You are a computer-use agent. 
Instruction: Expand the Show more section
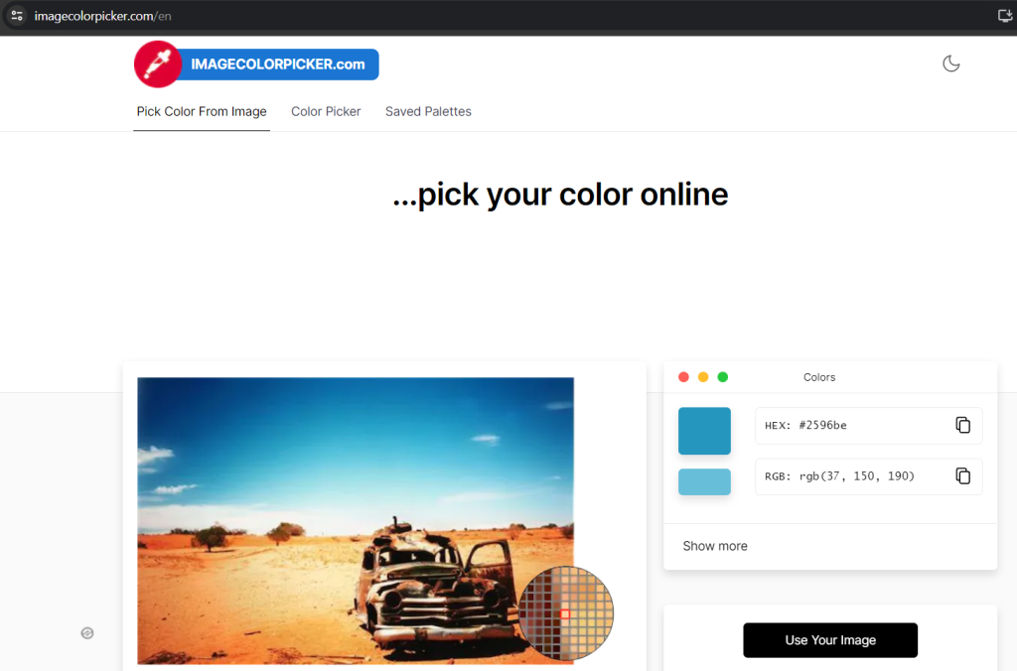pos(715,546)
